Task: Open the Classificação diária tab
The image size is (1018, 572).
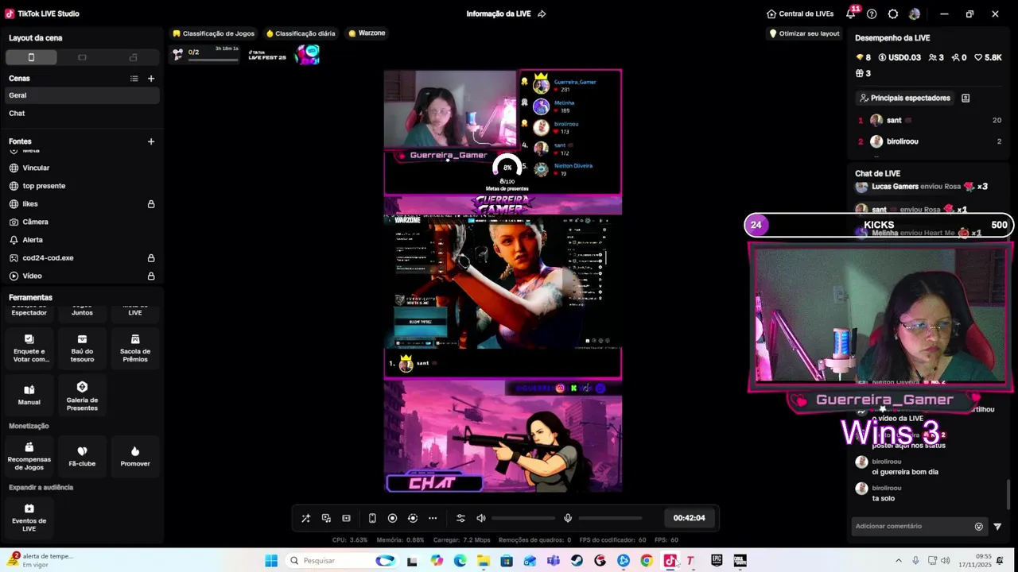Action: (301, 33)
